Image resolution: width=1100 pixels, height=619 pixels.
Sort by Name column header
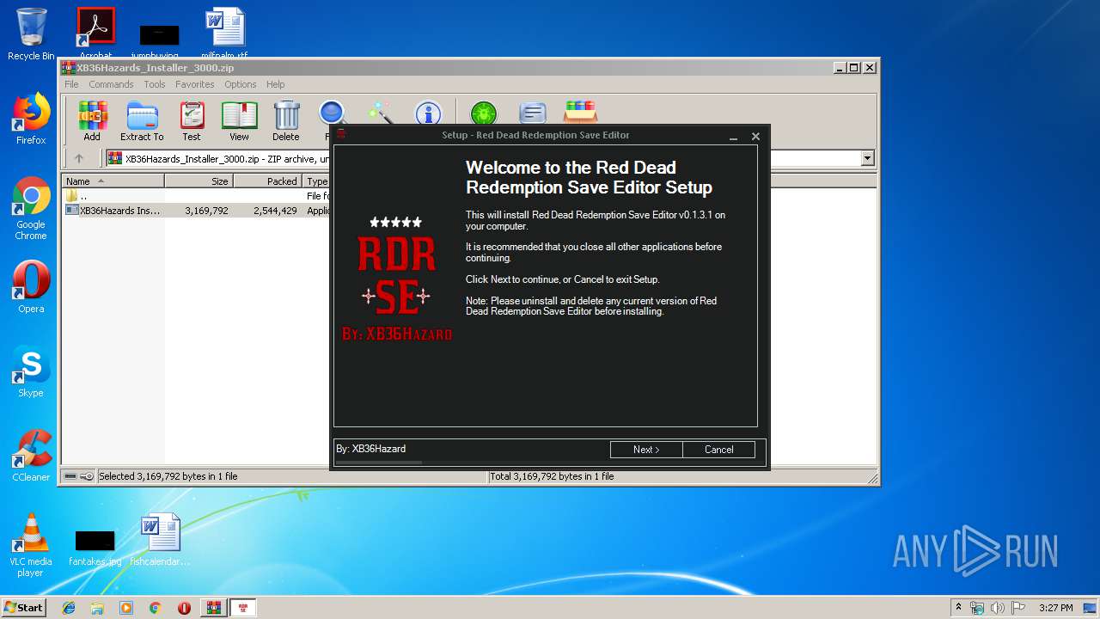click(113, 181)
